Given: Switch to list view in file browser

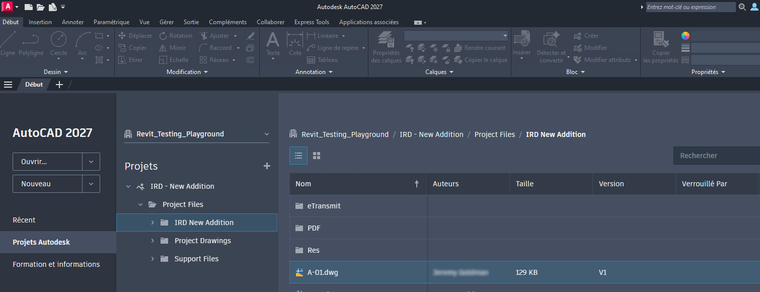Looking at the screenshot, I should (x=298, y=156).
